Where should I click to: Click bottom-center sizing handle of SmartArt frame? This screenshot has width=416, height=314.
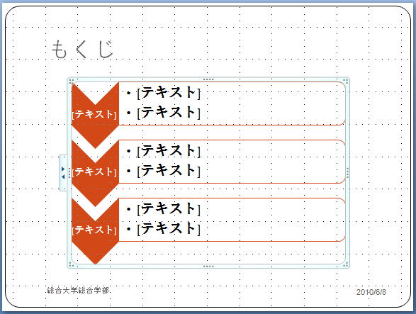(x=208, y=267)
